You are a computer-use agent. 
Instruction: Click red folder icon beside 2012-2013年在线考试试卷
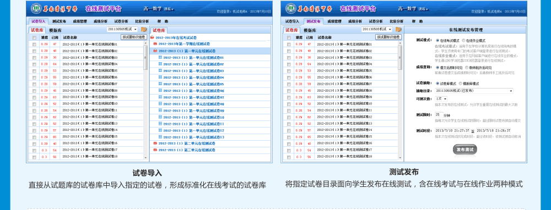tap(152, 37)
